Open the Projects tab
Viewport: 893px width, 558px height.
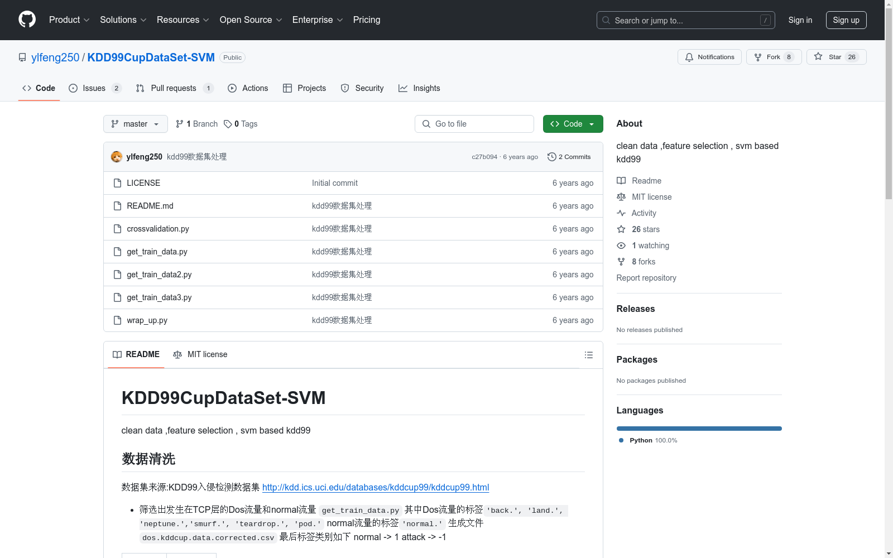304,88
